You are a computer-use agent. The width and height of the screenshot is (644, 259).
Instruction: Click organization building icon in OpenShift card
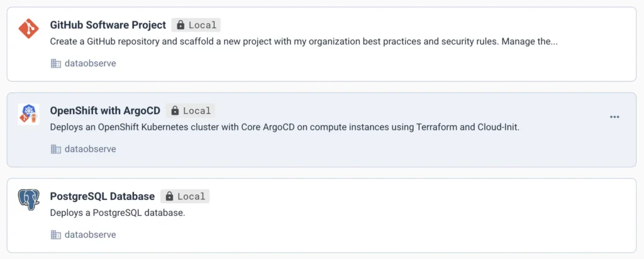55,149
